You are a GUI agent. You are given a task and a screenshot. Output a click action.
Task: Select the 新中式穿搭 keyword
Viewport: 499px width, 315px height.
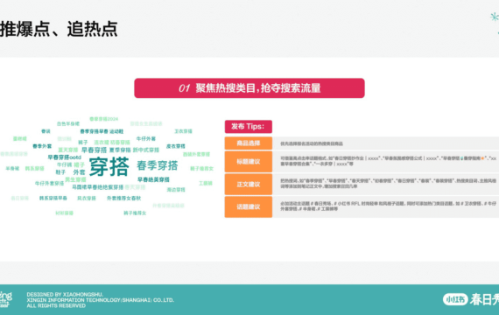click(145, 150)
